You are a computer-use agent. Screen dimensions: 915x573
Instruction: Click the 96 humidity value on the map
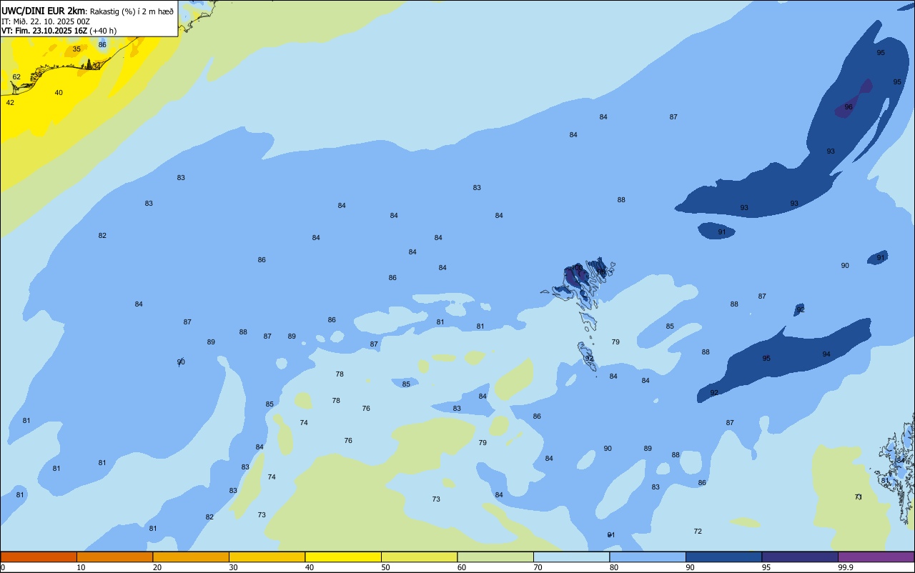849,107
